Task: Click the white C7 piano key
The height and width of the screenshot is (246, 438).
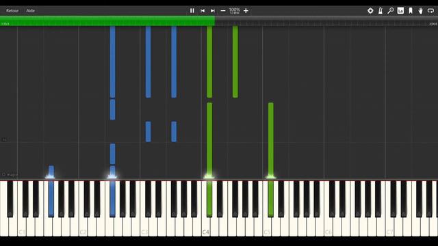Action: point(389,226)
